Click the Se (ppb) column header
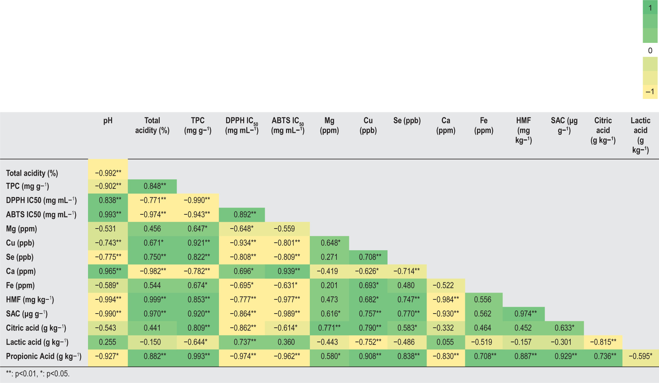This screenshot has height=383, width=659. (x=407, y=121)
